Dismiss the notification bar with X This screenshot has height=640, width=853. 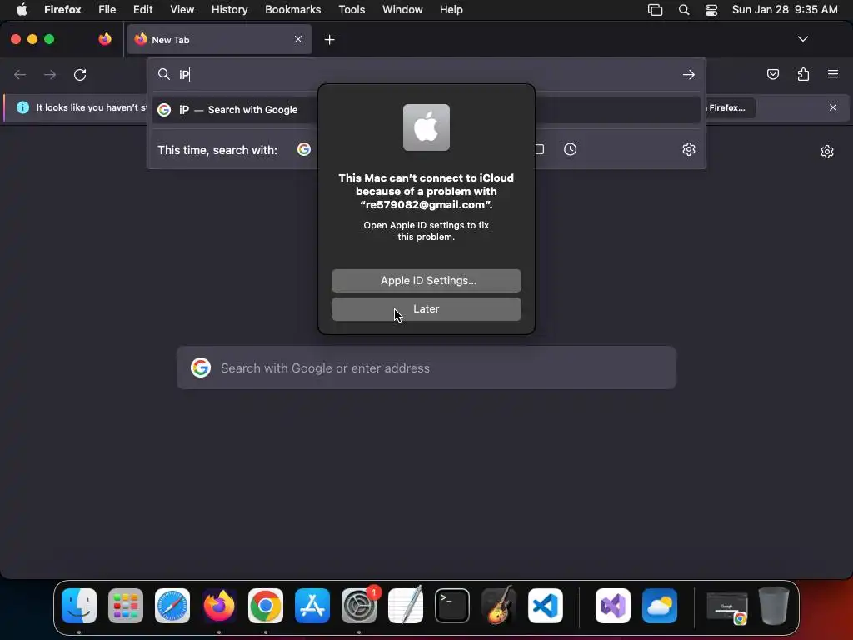pos(832,107)
